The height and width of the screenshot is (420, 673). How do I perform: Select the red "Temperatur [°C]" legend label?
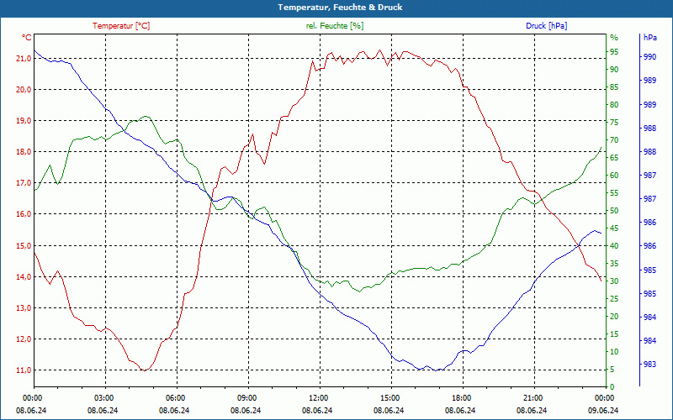[x=121, y=26]
